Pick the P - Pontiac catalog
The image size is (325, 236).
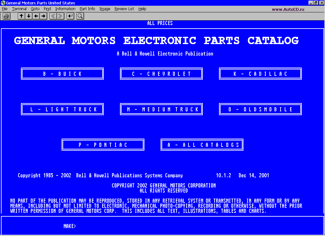tap(103, 145)
